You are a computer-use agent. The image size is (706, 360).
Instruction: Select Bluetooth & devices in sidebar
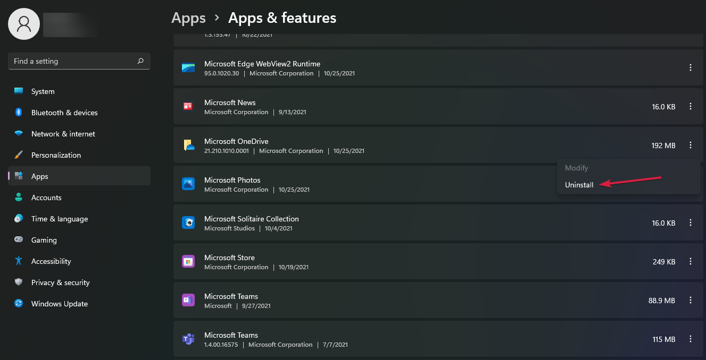pos(64,113)
